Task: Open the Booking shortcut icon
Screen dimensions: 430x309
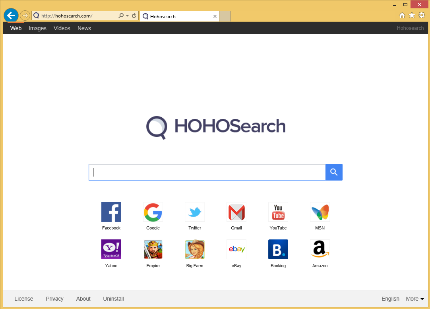Action: click(x=278, y=249)
